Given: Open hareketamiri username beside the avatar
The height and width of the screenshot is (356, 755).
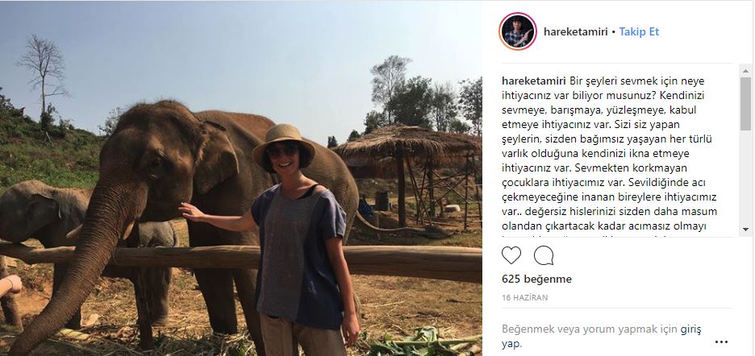Looking at the screenshot, I should pos(575,32).
